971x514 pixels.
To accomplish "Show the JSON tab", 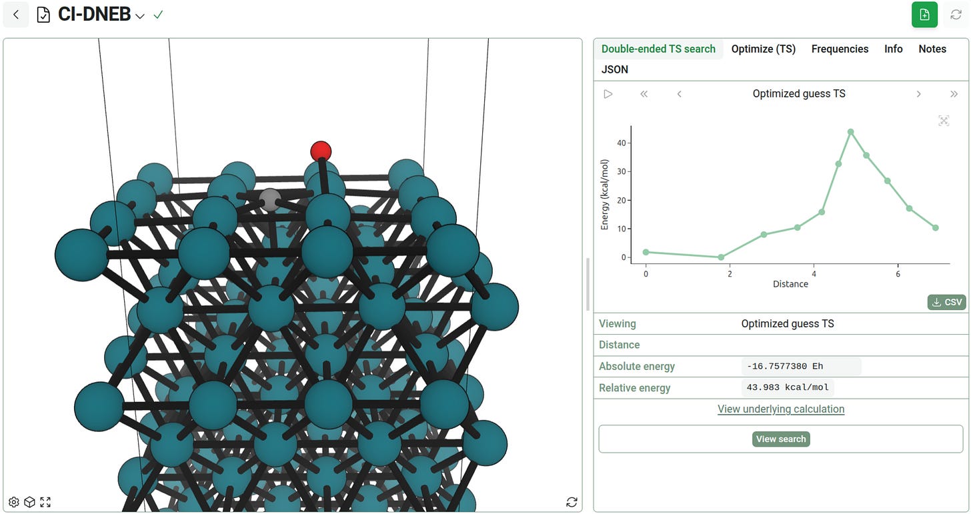I will tap(615, 69).
